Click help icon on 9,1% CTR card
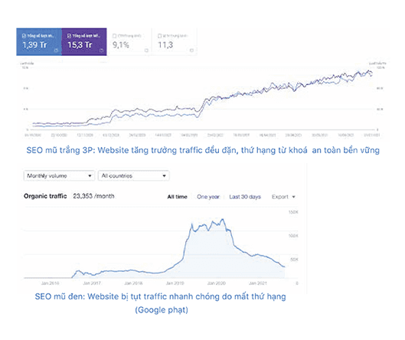Image resolution: width=405 pixels, height=340 pixels. pos(146,51)
